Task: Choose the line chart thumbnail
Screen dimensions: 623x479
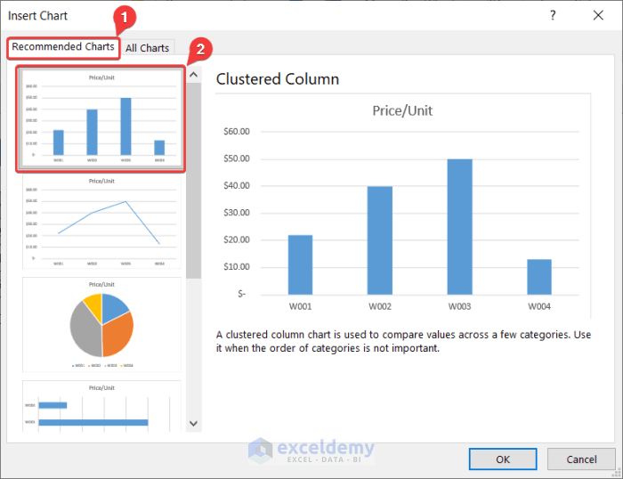Action: [101, 223]
